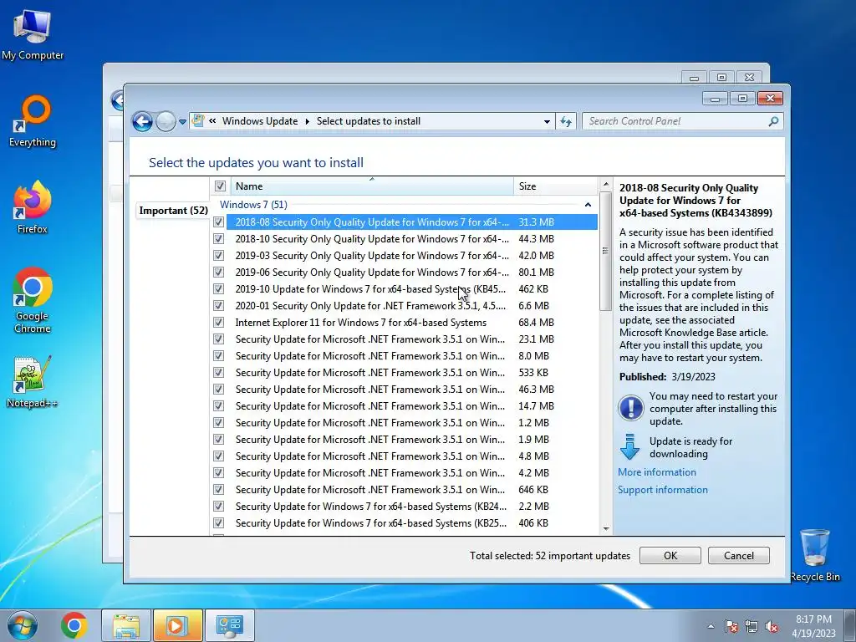
Task: Uncheck Internet Explorer 11 update
Action: coord(218,322)
